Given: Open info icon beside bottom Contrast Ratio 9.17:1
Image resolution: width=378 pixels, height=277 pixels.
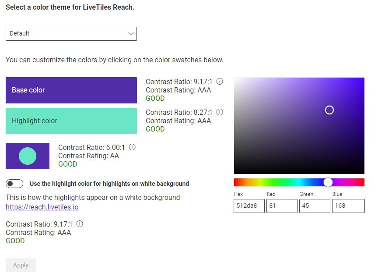Looking at the screenshot, I should [80, 224].
